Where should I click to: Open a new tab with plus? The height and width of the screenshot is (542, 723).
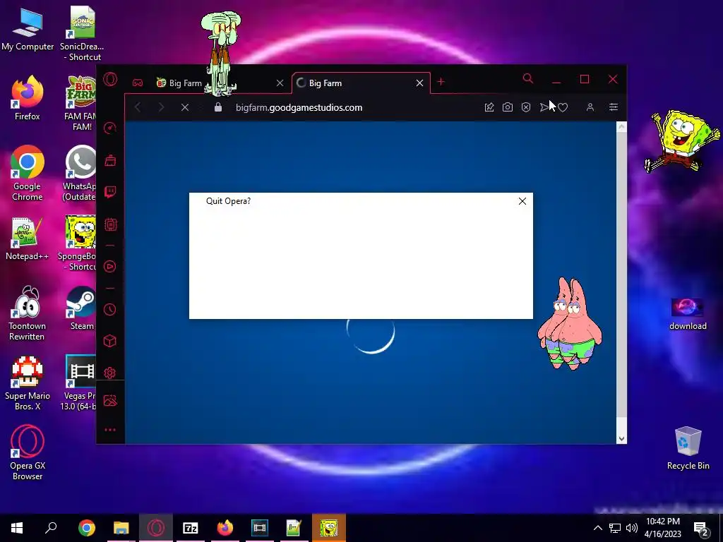click(441, 82)
